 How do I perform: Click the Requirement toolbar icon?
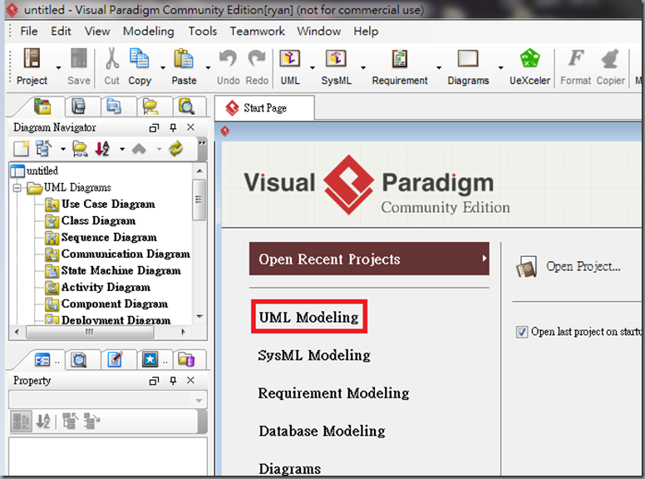pos(400,58)
